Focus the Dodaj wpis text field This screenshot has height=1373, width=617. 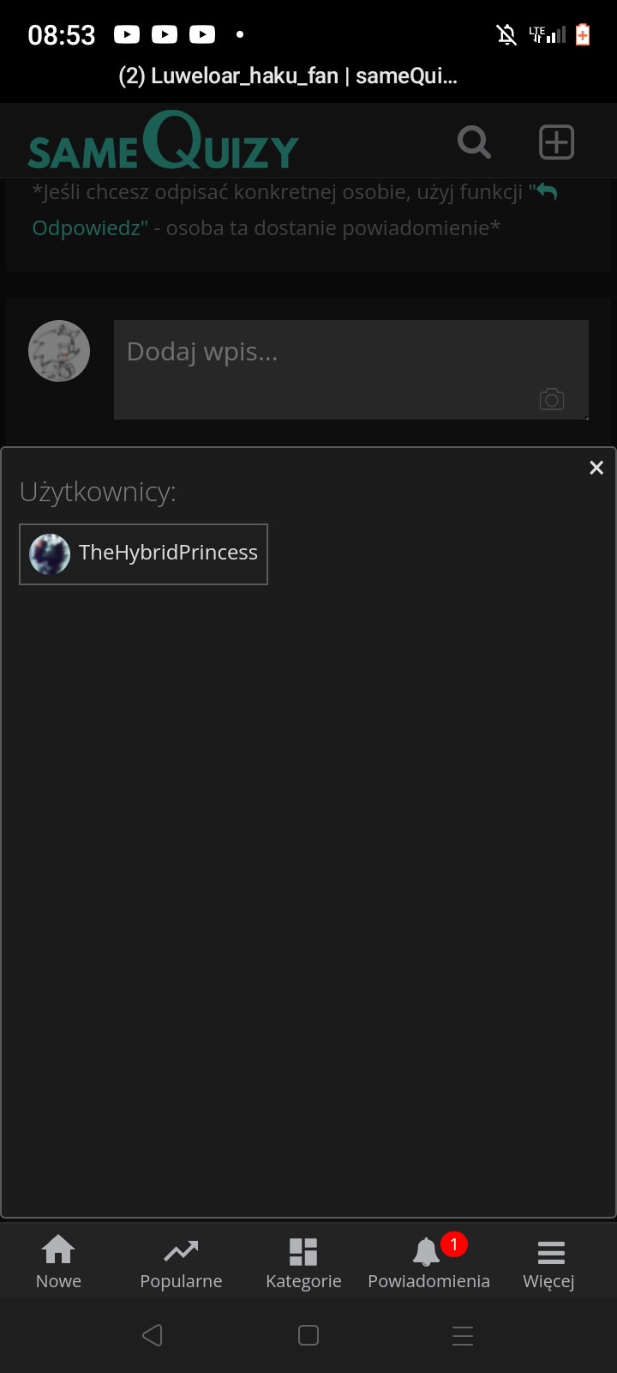pos(351,370)
